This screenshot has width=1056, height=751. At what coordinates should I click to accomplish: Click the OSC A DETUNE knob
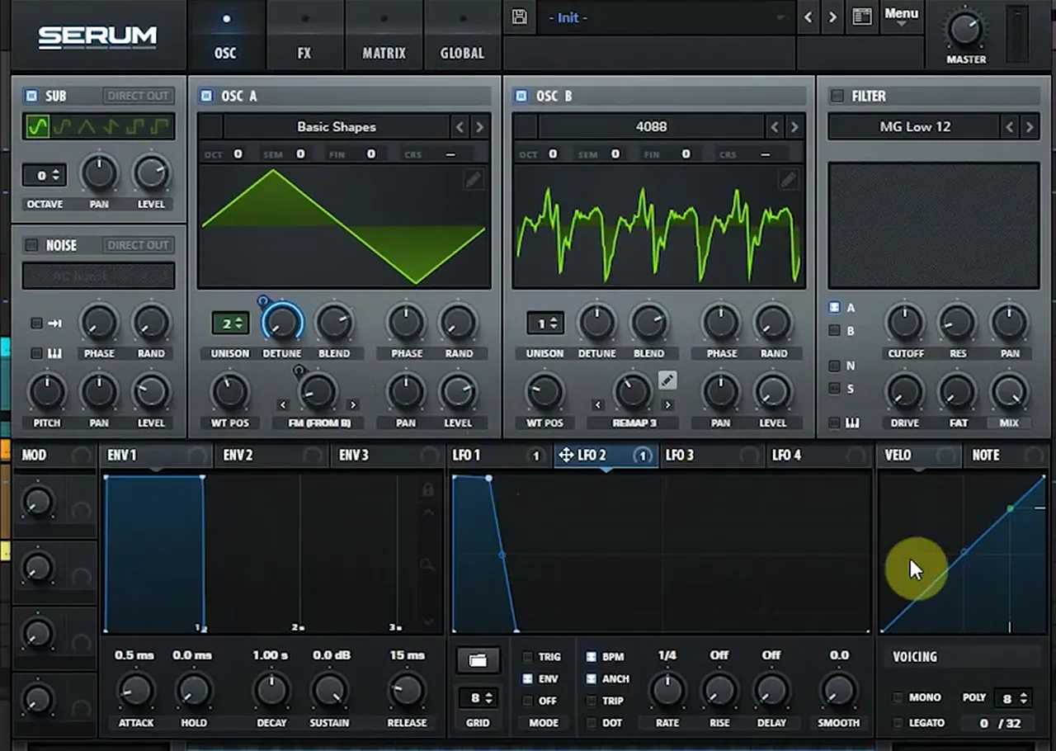coord(282,323)
